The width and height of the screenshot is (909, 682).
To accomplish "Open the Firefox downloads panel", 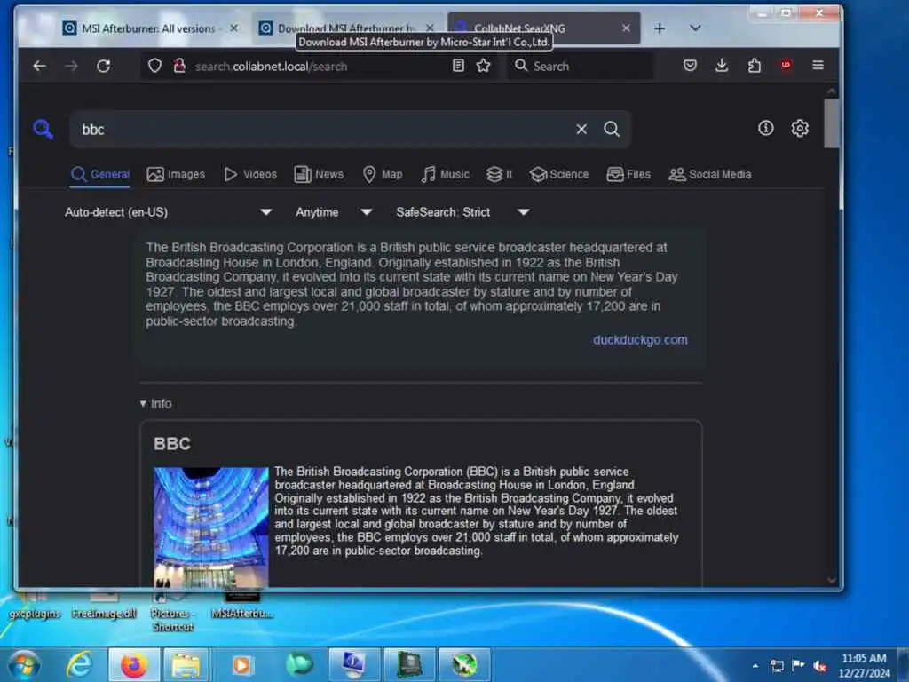I will pyautogui.click(x=722, y=65).
